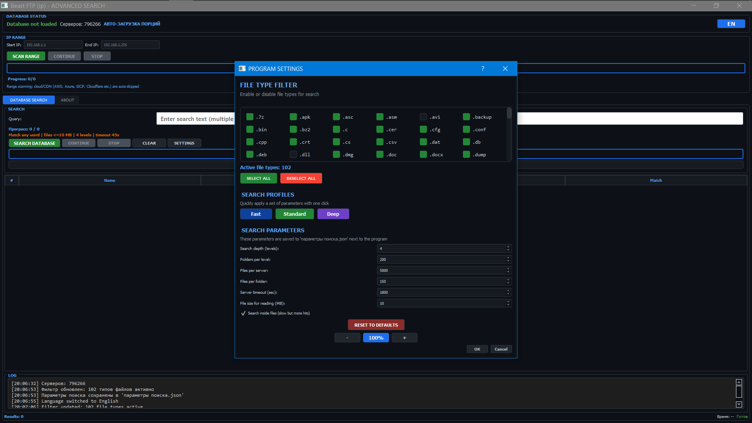Screen dimensions: 752x423
Task: Click the Name column header
Action: pos(110,181)
